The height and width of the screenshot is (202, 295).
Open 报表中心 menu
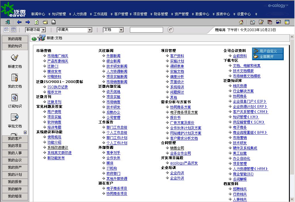[x=223, y=14]
